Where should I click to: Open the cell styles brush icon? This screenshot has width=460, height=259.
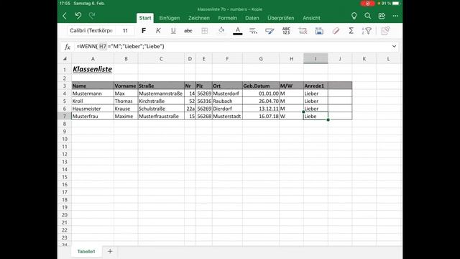click(x=270, y=30)
